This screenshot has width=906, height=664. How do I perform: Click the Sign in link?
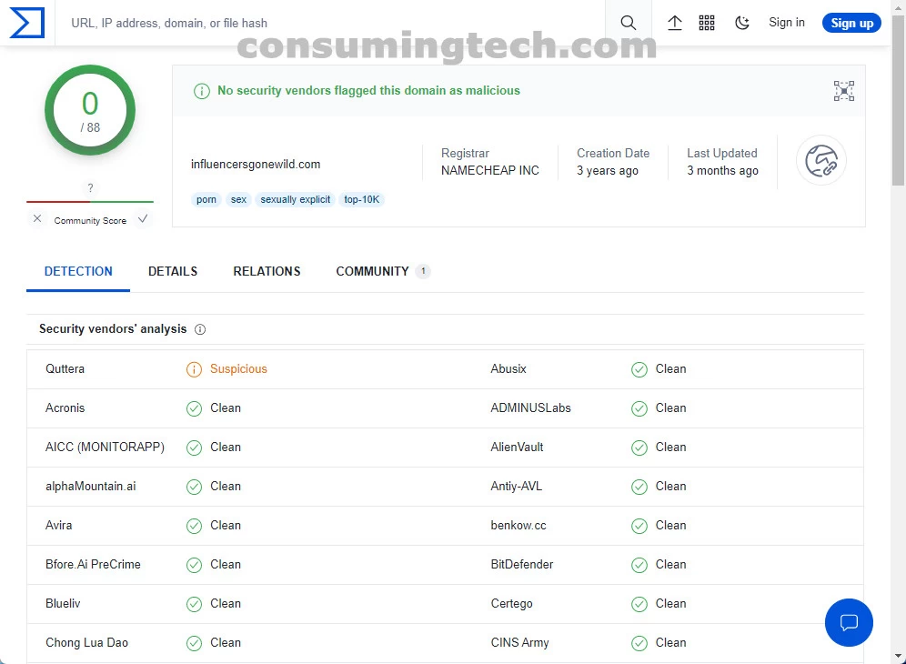787,23
